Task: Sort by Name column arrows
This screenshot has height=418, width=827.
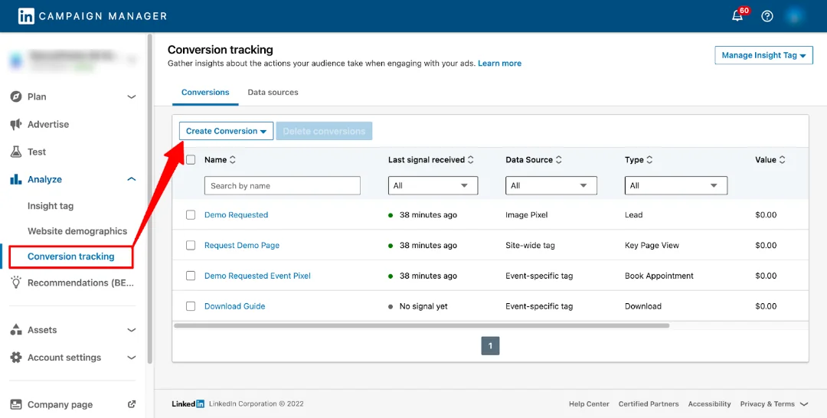Action: 233,160
